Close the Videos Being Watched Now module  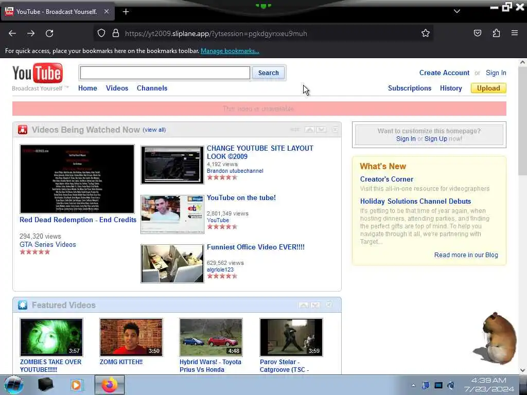[335, 130]
